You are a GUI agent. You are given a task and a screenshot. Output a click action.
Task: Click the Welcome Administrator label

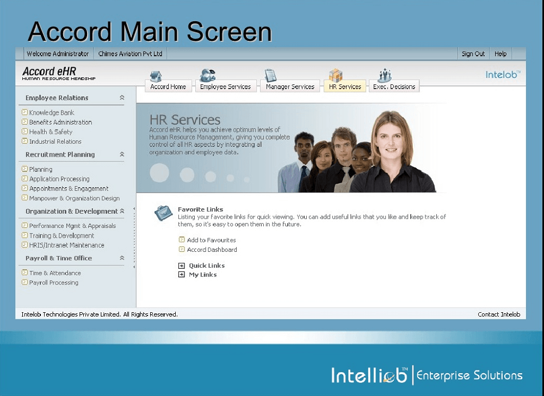(58, 54)
